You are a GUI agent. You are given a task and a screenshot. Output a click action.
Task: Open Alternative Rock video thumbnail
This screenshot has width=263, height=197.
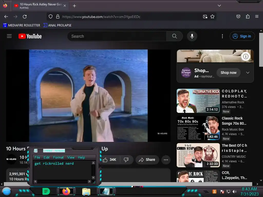tap(198, 101)
